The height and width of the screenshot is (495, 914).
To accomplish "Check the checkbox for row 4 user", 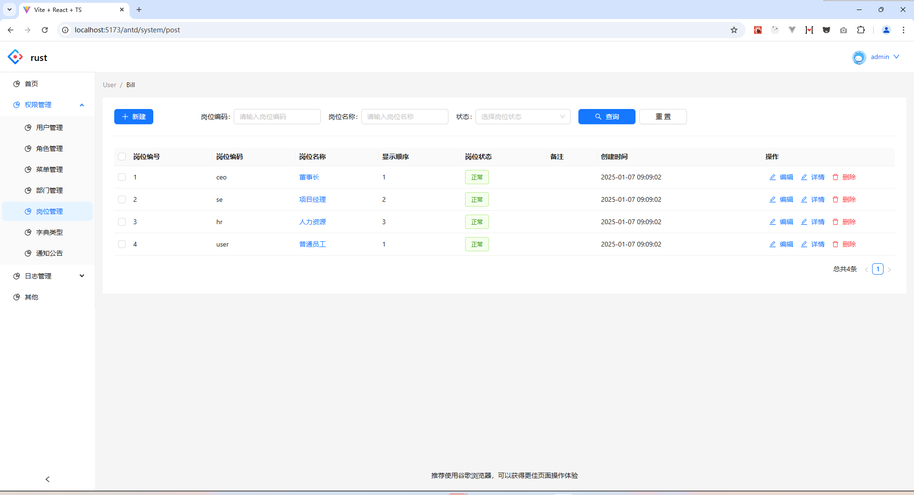I will (122, 244).
